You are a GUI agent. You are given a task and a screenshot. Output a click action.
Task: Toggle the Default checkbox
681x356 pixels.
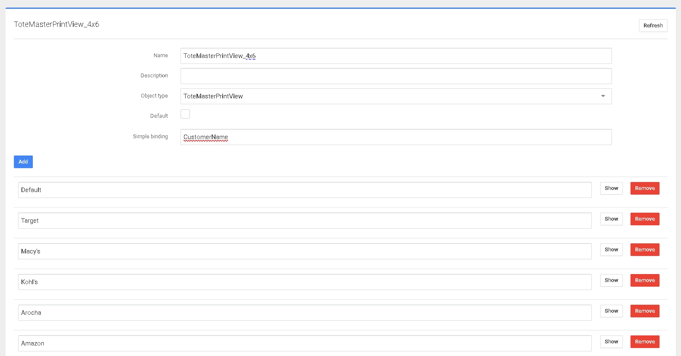point(185,114)
